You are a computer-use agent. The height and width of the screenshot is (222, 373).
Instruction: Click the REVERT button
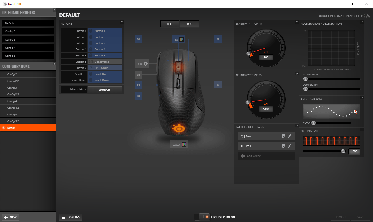pos(341,217)
